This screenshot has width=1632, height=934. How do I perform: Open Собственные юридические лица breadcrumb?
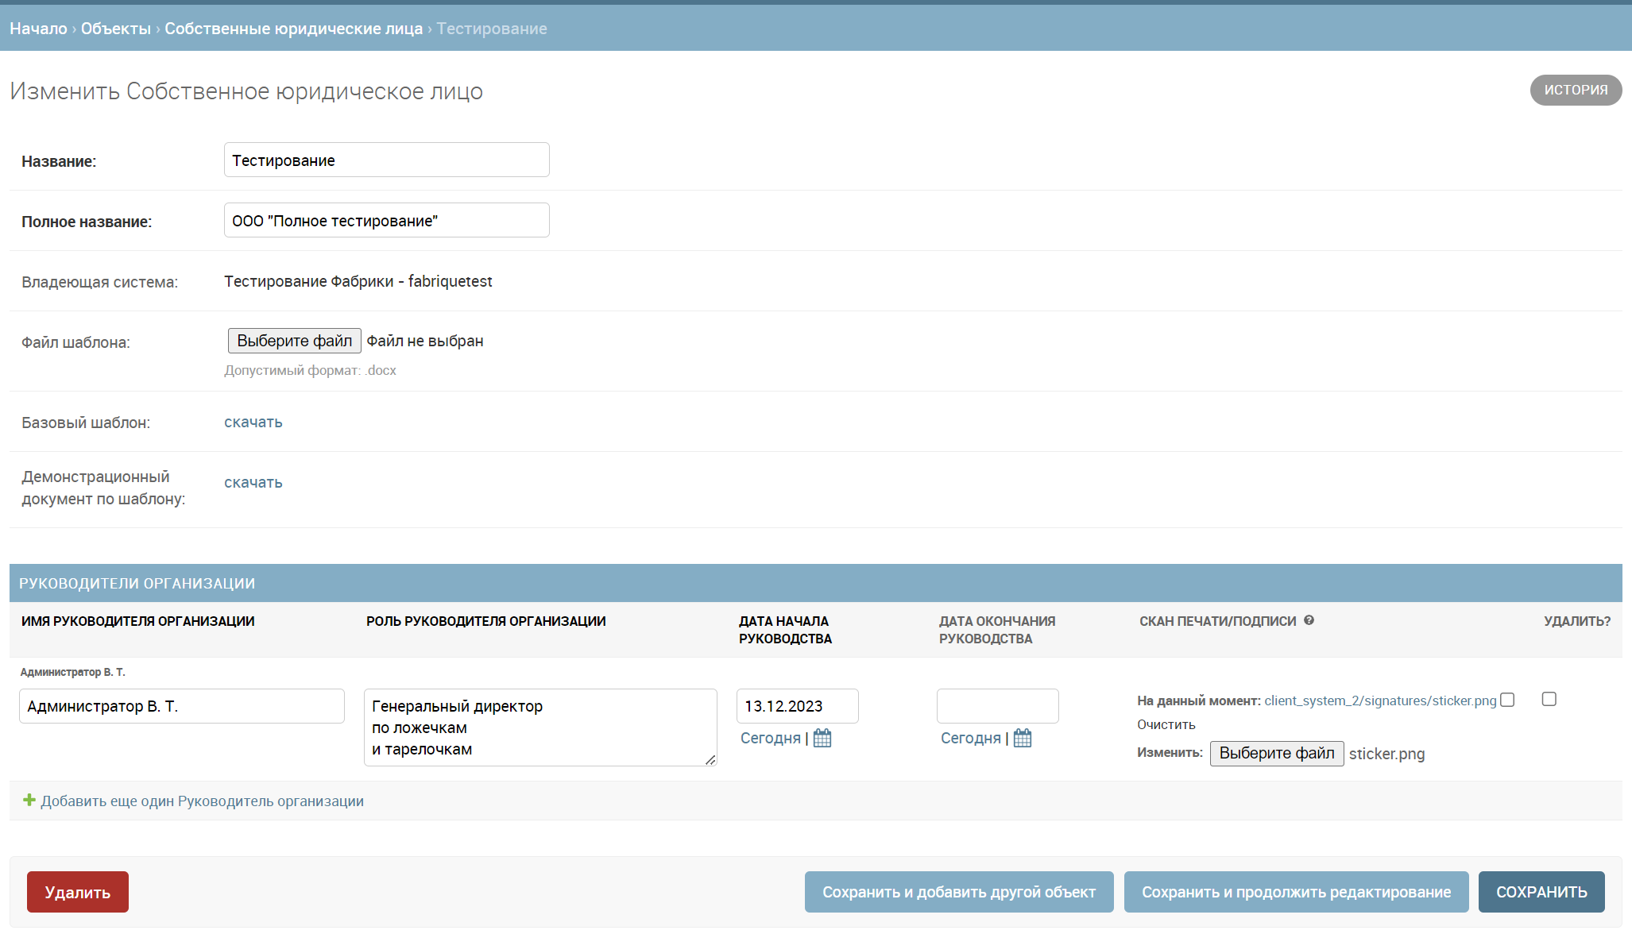(x=293, y=29)
